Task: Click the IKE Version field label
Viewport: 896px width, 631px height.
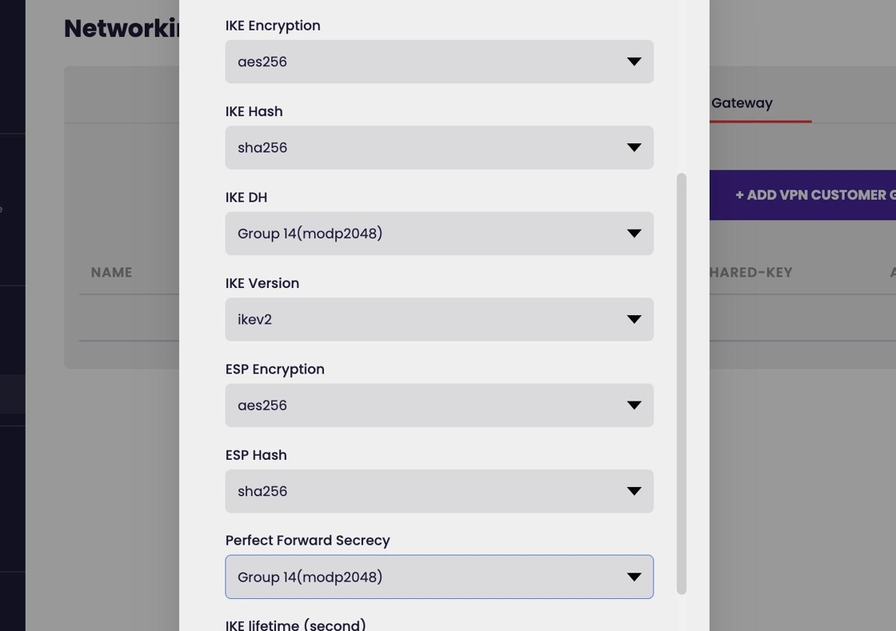Action: [x=262, y=283]
